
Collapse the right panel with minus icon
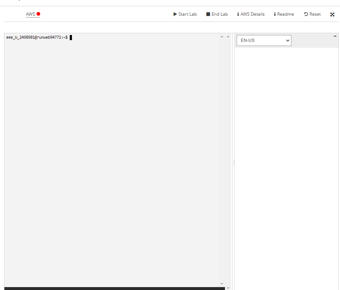click(x=335, y=36)
